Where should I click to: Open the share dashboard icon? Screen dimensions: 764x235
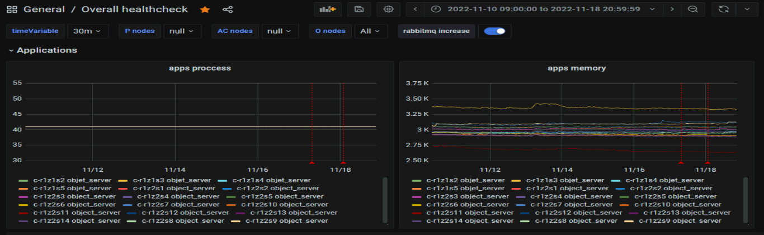click(x=227, y=10)
